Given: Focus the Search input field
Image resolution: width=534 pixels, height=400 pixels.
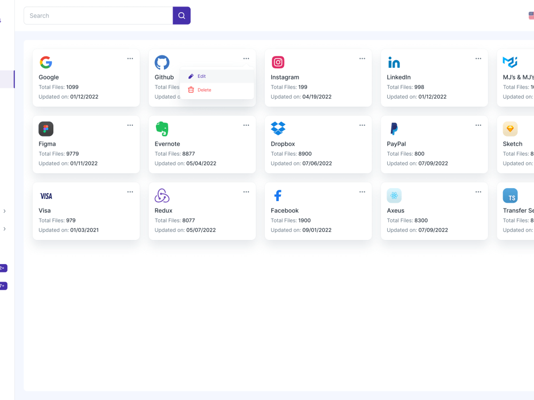Looking at the screenshot, I should [x=98, y=15].
